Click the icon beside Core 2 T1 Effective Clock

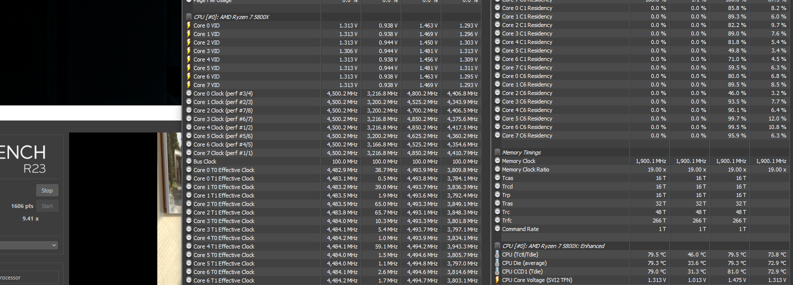(x=189, y=212)
